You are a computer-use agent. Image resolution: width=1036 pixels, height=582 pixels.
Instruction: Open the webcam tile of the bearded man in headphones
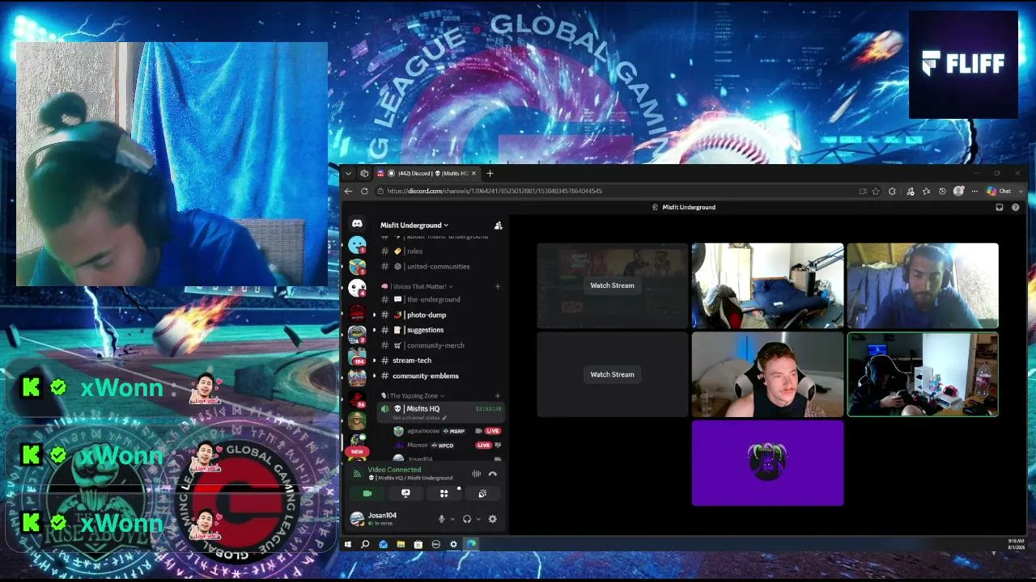923,285
